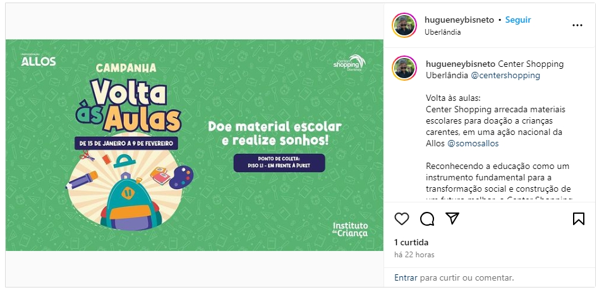This screenshot has width=604, height=297.
Task: Open comments via speech bubble icon
Action: (x=427, y=219)
